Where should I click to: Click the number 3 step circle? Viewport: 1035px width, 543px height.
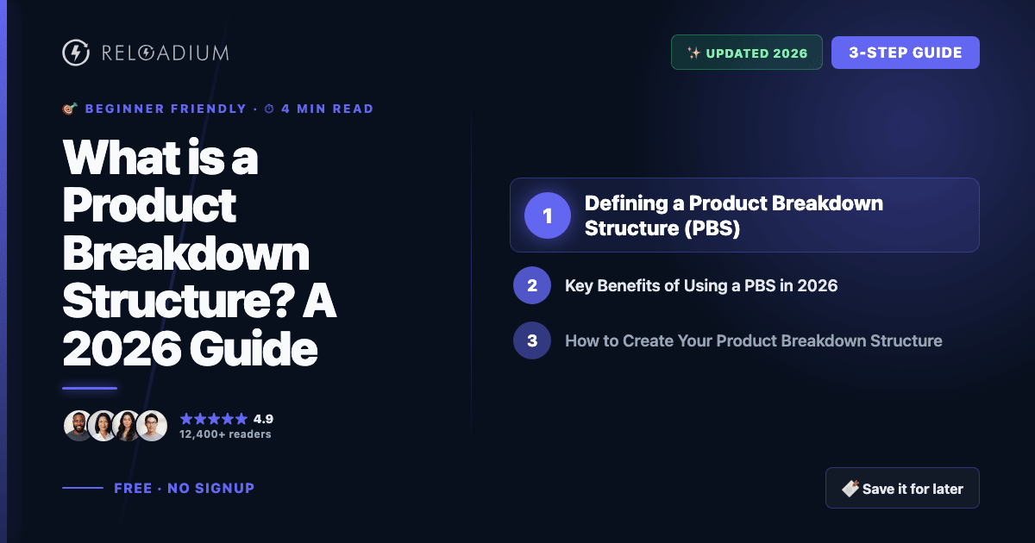pos(532,340)
